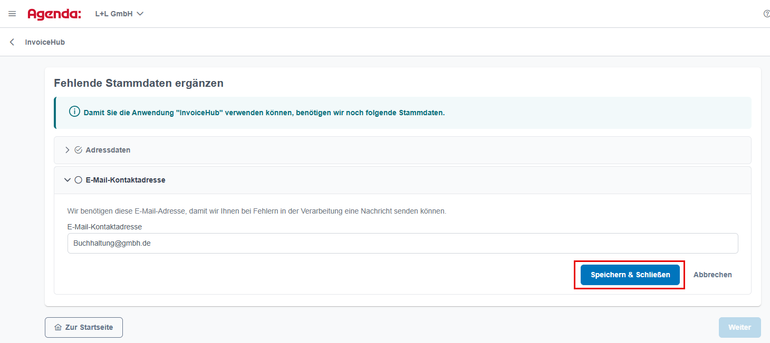The width and height of the screenshot is (770, 343).
Task: Collapse the E-Mail-Kontaktadresse section chevron
Action: [67, 180]
